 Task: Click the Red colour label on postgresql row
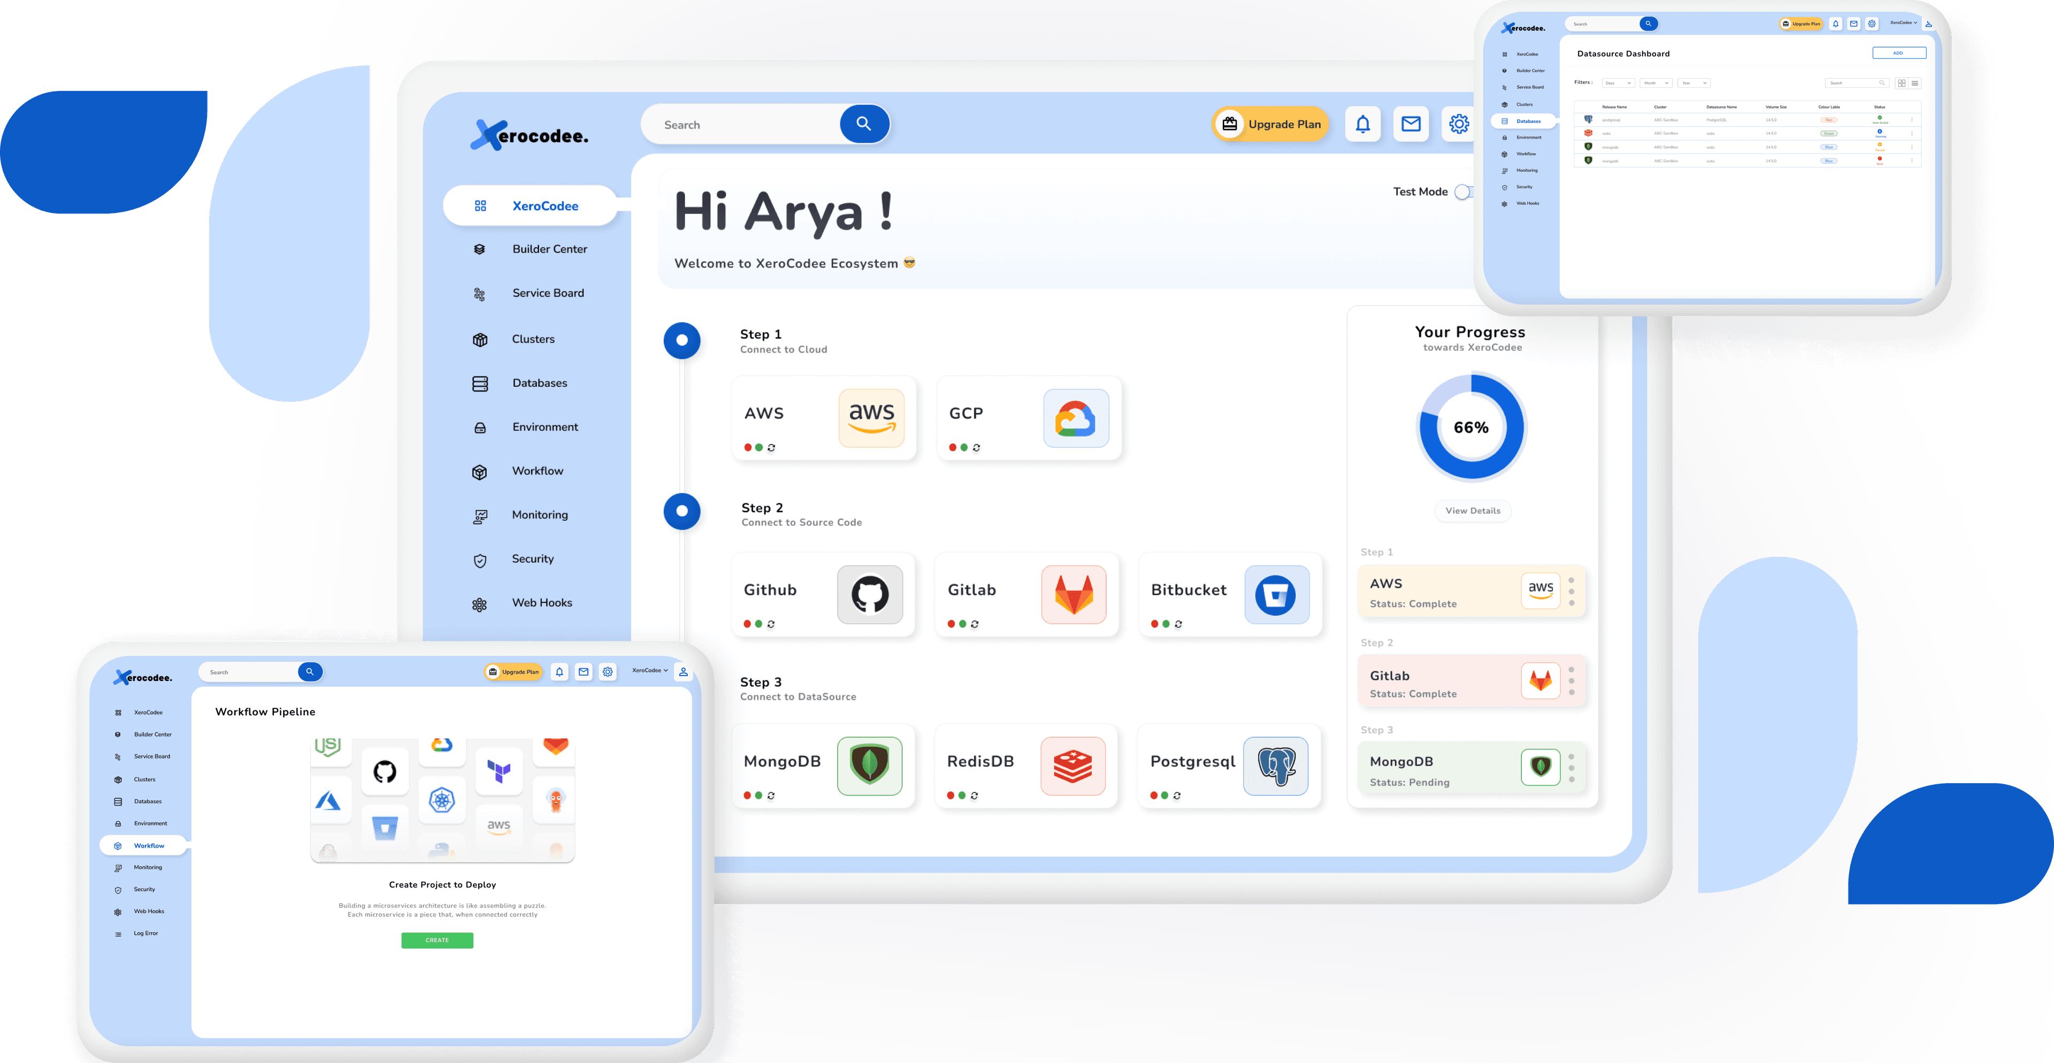coord(1829,120)
